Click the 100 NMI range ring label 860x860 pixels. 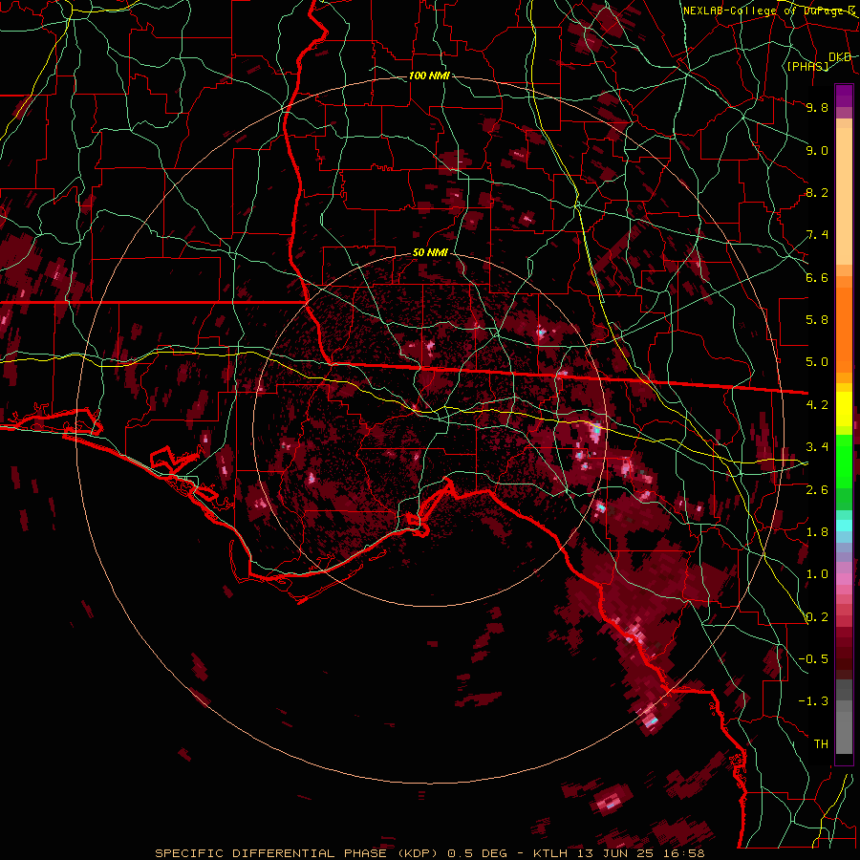click(429, 75)
